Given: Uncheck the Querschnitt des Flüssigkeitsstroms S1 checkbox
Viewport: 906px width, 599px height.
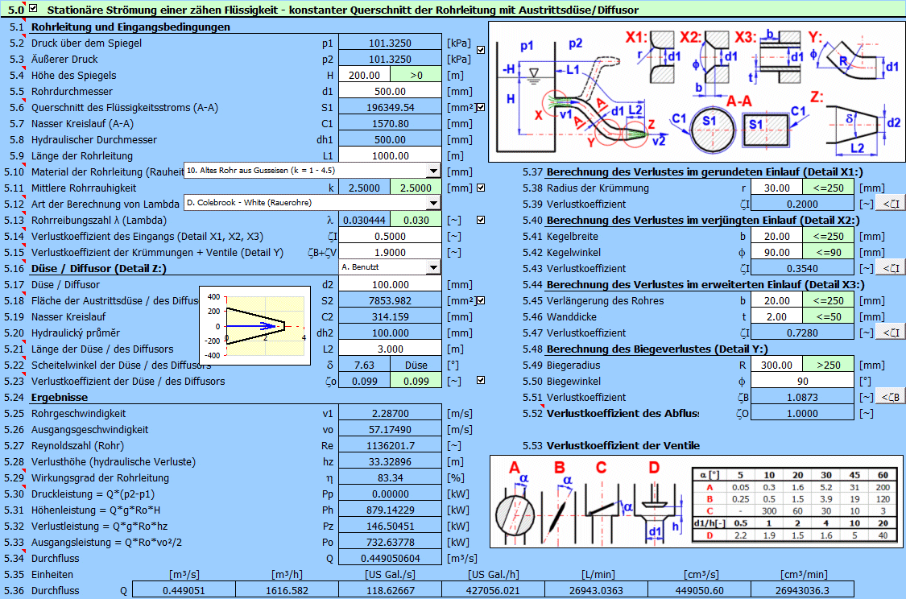Looking at the screenshot, I should click(x=481, y=107).
